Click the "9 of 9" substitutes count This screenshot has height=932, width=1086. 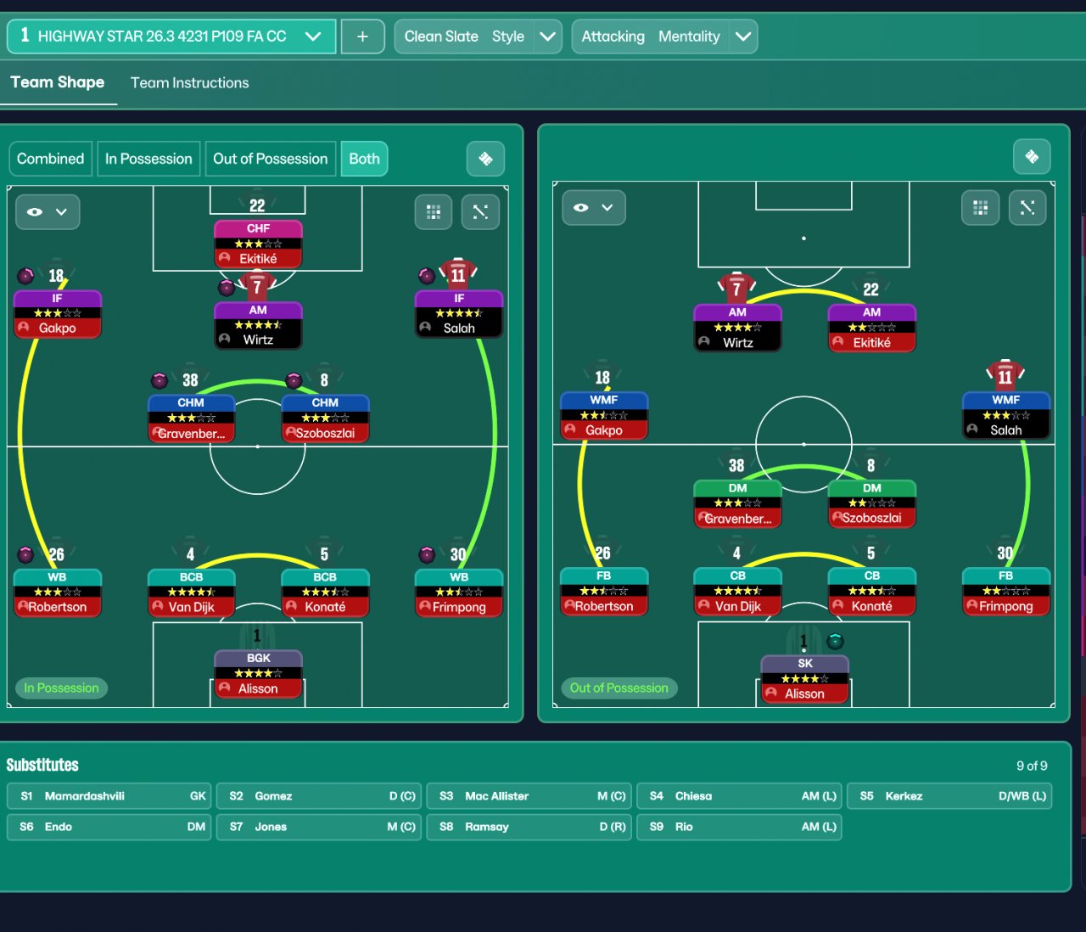tap(1032, 766)
